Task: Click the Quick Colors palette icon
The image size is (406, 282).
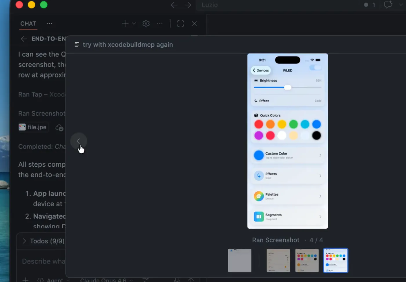Action: pyautogui.click(x=256, y=115)
